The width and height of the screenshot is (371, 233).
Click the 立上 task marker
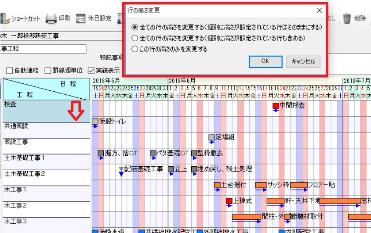tap(171, 169)
